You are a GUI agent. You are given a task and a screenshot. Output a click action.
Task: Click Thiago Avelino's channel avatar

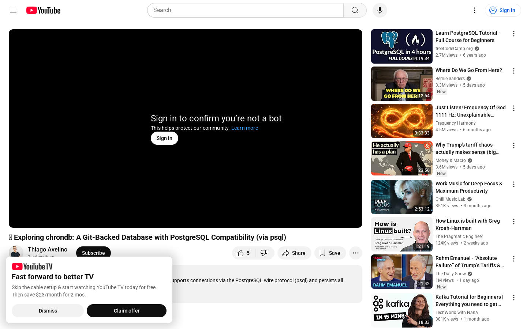16,252
